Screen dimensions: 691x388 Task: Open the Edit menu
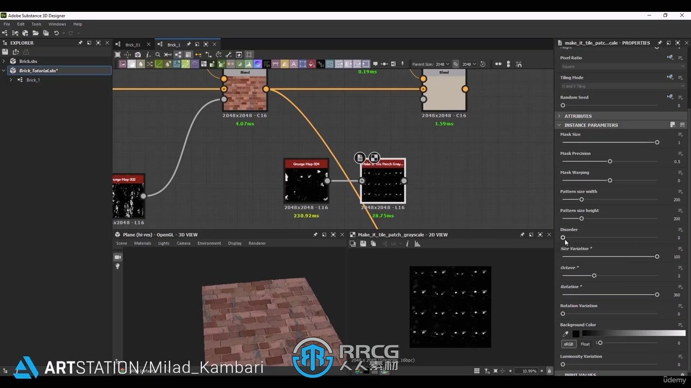coord(21,24)
